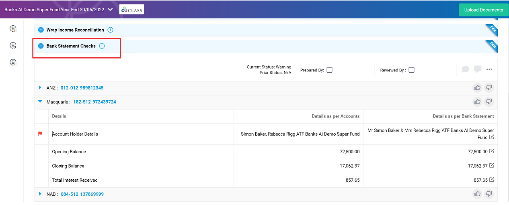The height and width of the screenshot is (205, 509).
Task: Click Current Status: Warning text
Action: coord(269,67)
